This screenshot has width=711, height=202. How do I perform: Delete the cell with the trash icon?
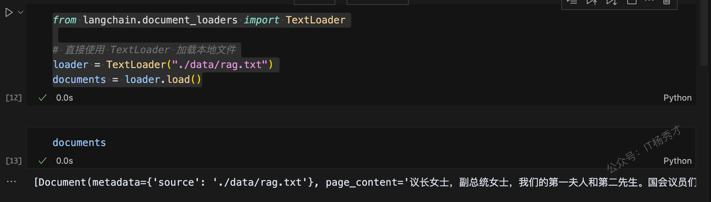pyautogui.click(x=667, y=2)
